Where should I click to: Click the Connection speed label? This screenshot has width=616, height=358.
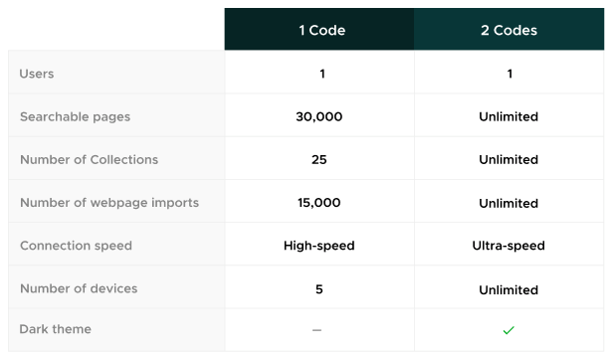77,246
